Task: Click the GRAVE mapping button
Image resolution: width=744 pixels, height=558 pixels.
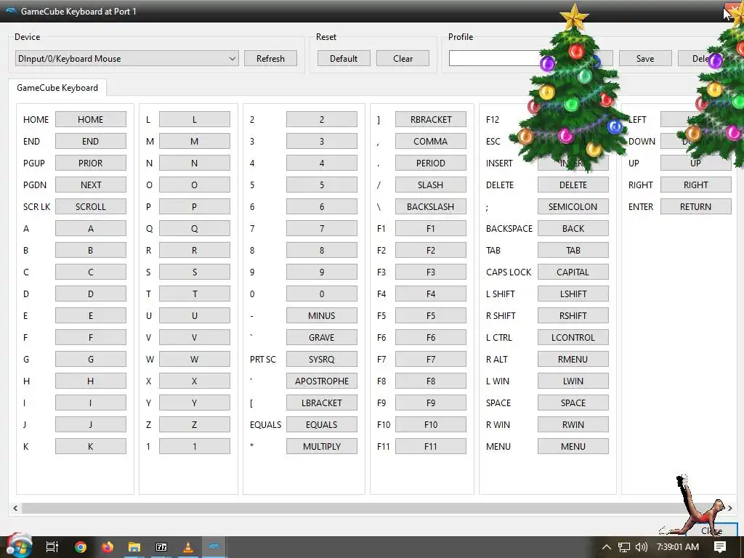Action: [322, 337]
